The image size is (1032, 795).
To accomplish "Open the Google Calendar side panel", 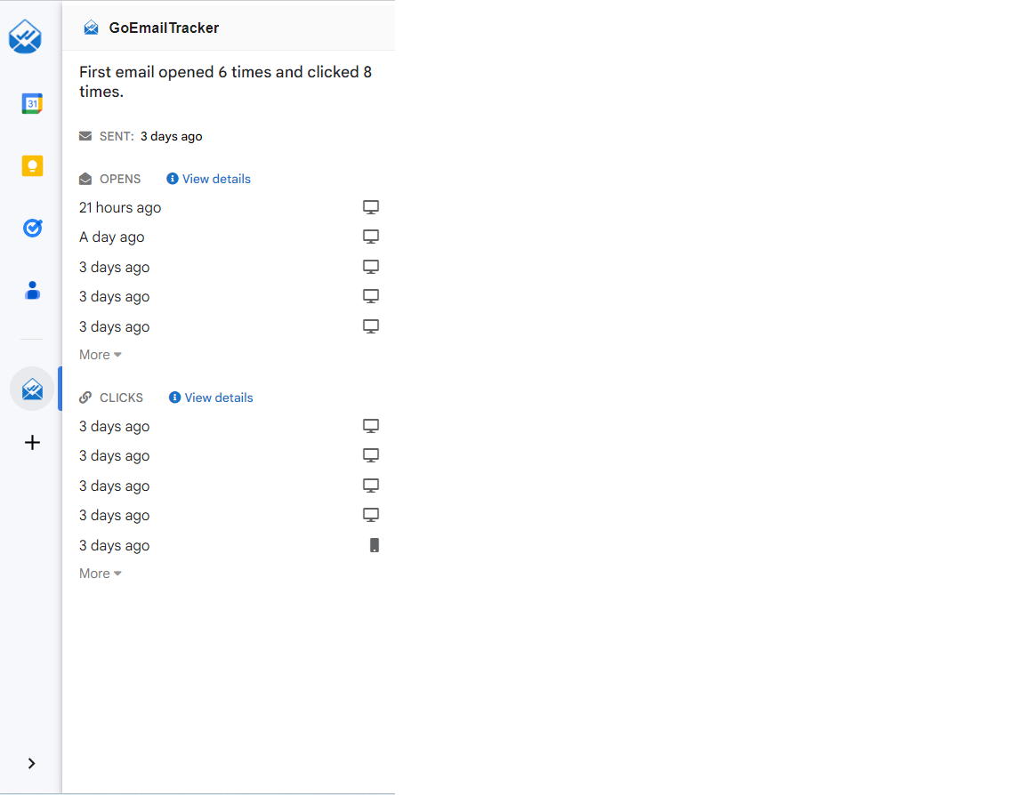I will coord(32,103).
